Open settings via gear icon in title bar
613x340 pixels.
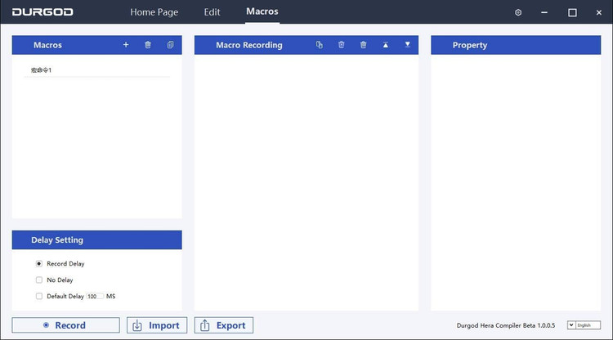[x=518, y=12]
